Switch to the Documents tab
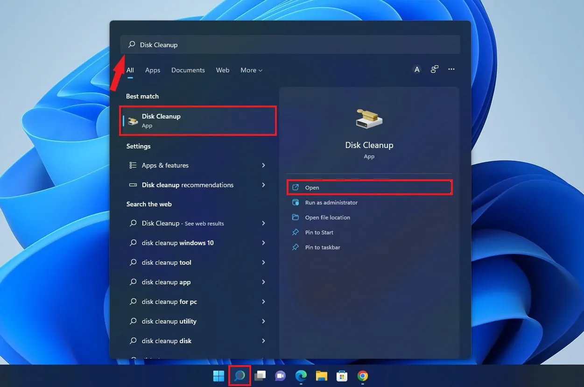The width and height of the screenshot is (584, 387). click(x=188, y=70)
